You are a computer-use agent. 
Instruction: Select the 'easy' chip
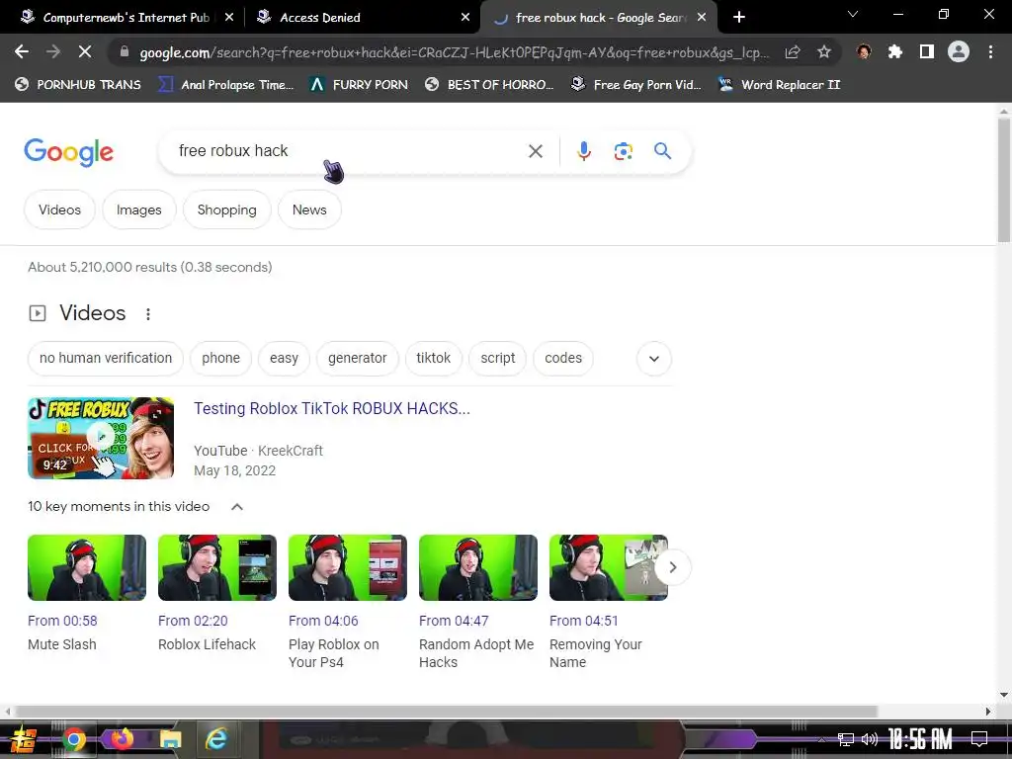[x=284, y=358]
